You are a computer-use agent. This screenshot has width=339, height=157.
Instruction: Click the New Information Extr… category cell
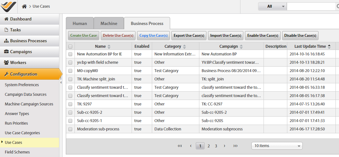click(x=175, y=54)
